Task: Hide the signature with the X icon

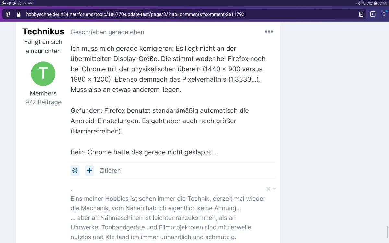Action: [268, 189]
